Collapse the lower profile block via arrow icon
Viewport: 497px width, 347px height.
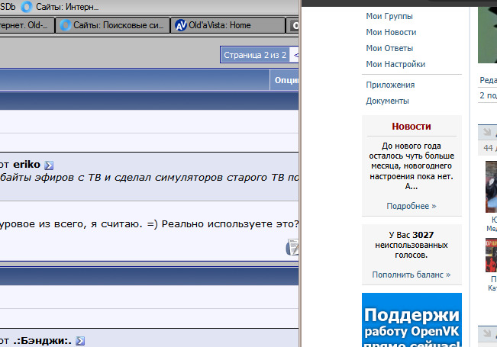(487, 333)
